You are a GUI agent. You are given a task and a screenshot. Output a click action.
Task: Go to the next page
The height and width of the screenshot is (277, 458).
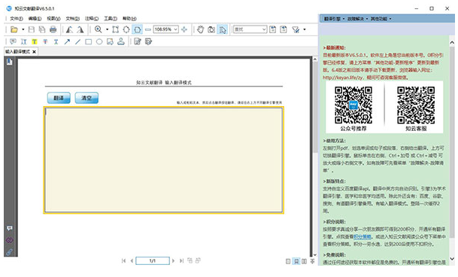click(173, 260)
